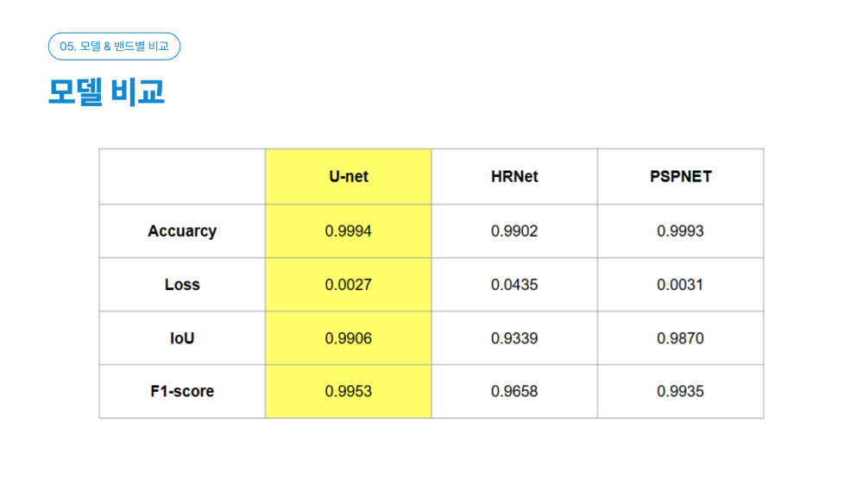Select the Accuarcy row label
Image resolution: width=863 pixels, height=486 pixels.
tap(182, 231)
